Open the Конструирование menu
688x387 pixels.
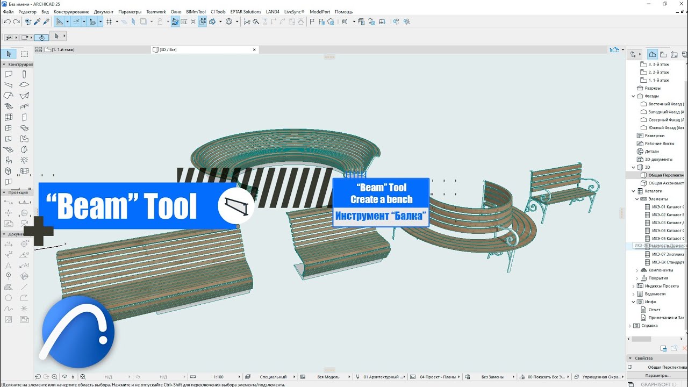pos(71,12)
